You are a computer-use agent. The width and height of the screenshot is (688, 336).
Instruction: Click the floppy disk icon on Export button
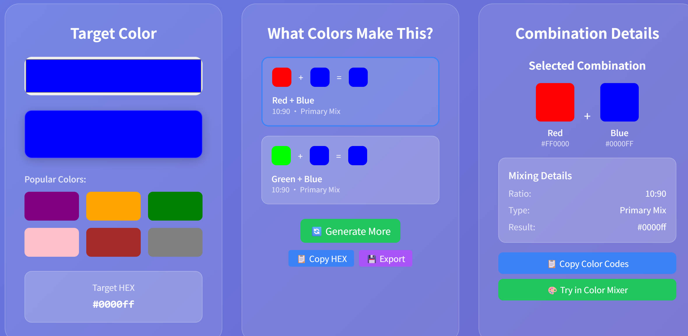(x=371, y=258)
